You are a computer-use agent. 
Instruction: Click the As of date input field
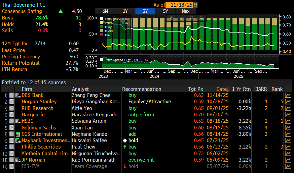point(181,5)
